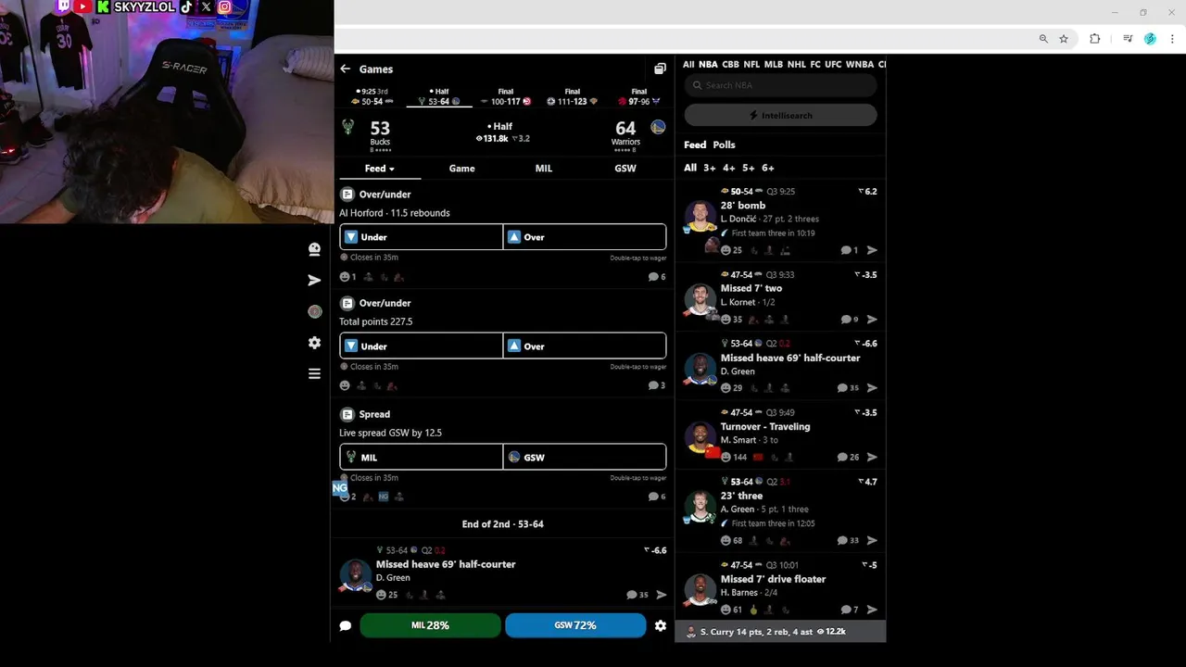Open comments on Total points 227.5 poll

point(657,385)
